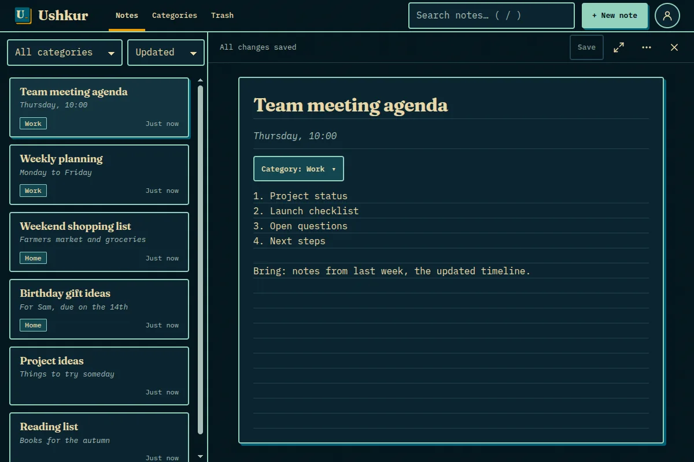Click the note title in the editor
This screenshot has height=462, width=694.
coord(350,105)
